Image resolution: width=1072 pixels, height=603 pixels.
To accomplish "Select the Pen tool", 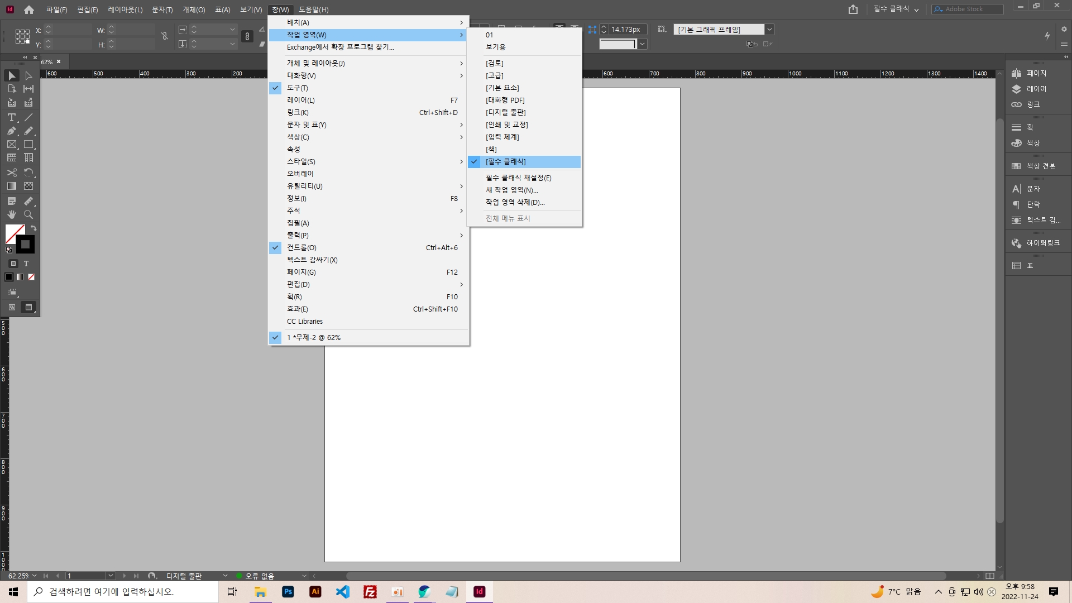I will pos(11,131).
